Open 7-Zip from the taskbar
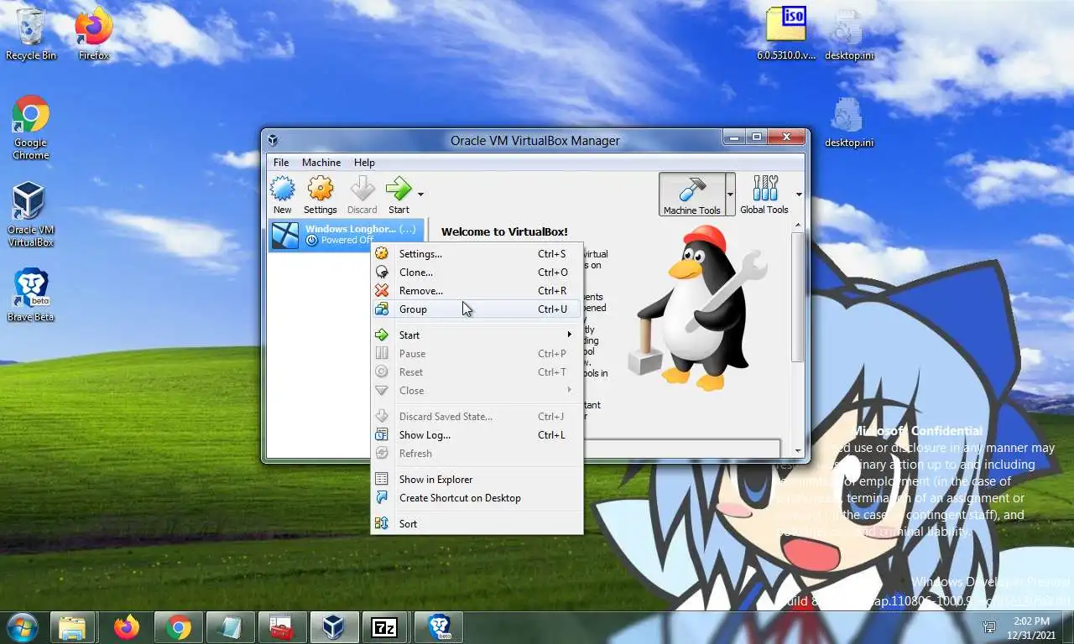The width and height of the screenshot is (1074, 644). click(385, 627)
